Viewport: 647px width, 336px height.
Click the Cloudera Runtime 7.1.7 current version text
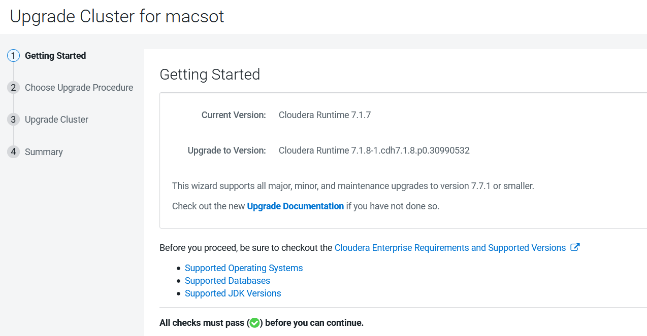coord(325,115)
